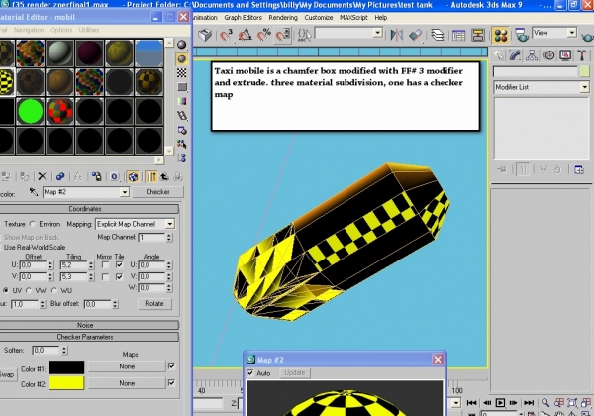Image resolution: width=594 pixels, height=416 pixels.
Task: Click Go to Parent arrow icon
Action: (x=164, y=176)
